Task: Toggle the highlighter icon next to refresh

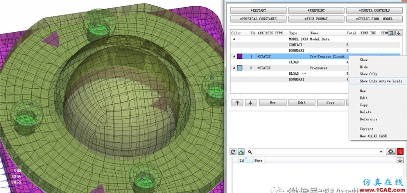Action: [x=241, y=152]
